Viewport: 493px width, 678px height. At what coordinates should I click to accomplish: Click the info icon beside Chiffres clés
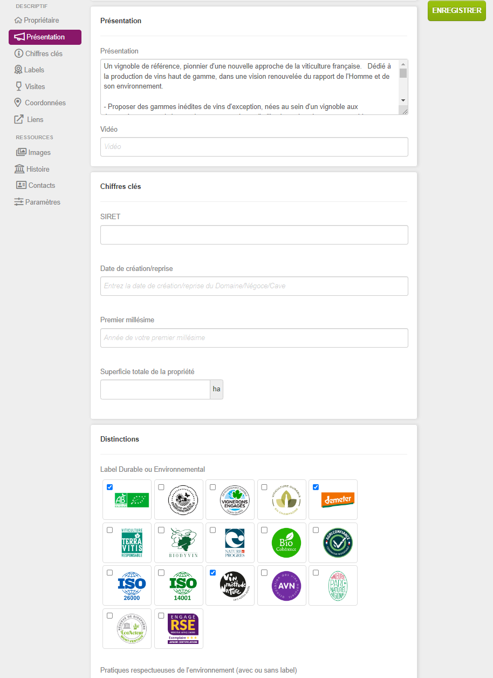point(19,53)
